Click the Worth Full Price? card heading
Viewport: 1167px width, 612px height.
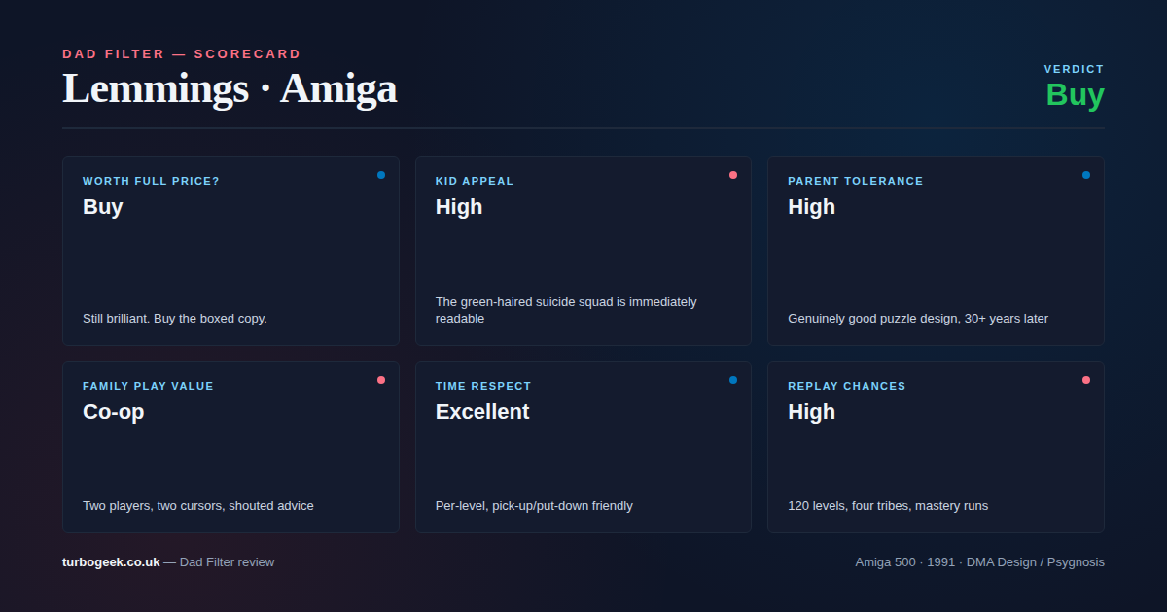pos(151,181)
